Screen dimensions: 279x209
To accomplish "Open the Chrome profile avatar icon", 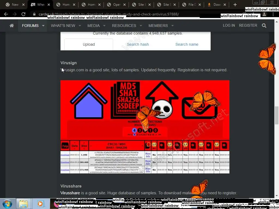I will point(264,14).
